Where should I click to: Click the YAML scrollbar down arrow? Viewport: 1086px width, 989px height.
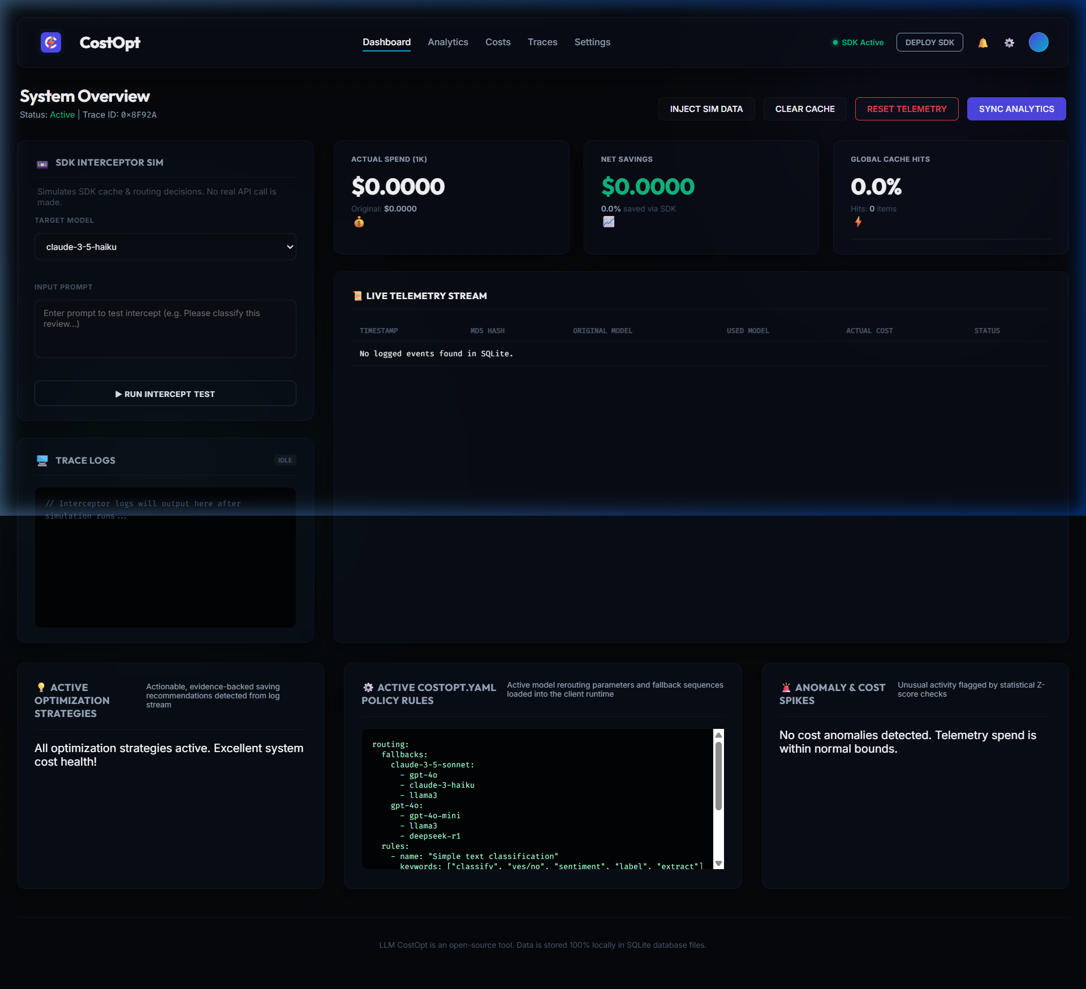point(718,863)
